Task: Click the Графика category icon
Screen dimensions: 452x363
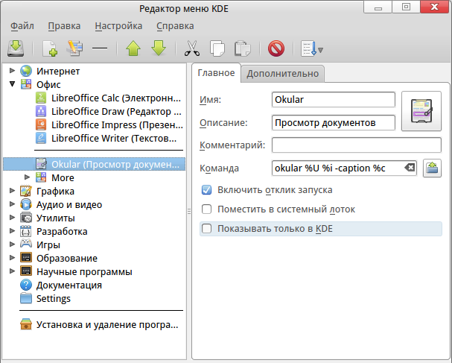Action: click(26, 191)
